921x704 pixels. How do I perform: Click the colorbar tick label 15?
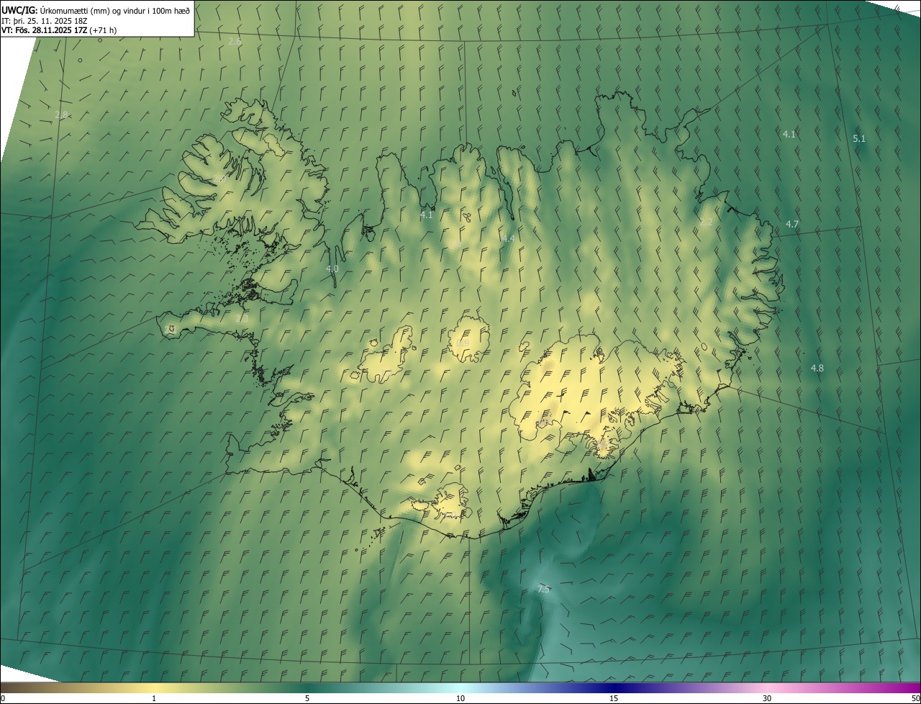click(x=614, y=698)
